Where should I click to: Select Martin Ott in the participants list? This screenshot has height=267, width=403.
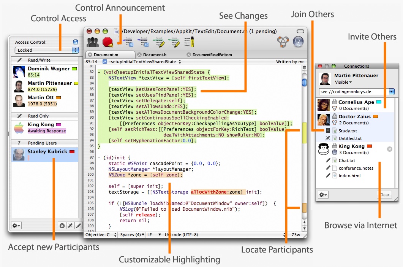(45, 101)
